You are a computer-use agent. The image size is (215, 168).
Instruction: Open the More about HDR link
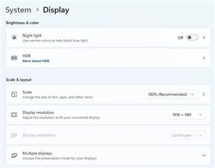click(36, 61)
